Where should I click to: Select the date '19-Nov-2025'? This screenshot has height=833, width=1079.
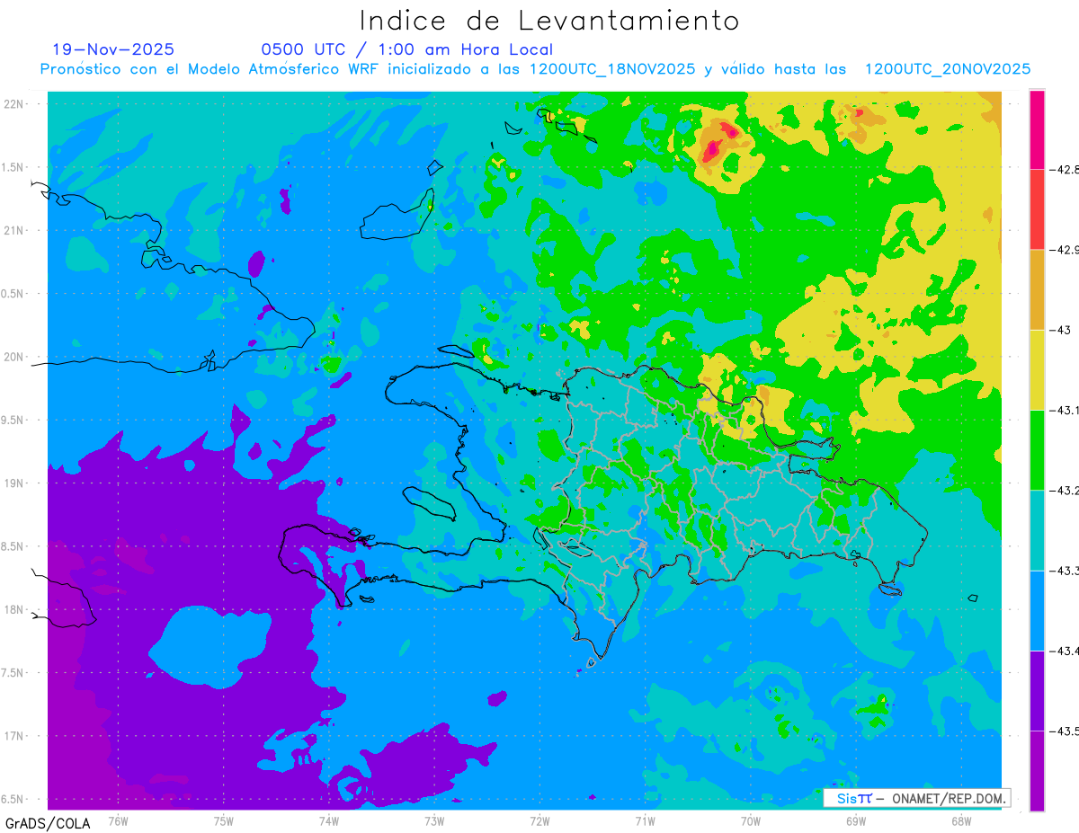pos(113,49)
